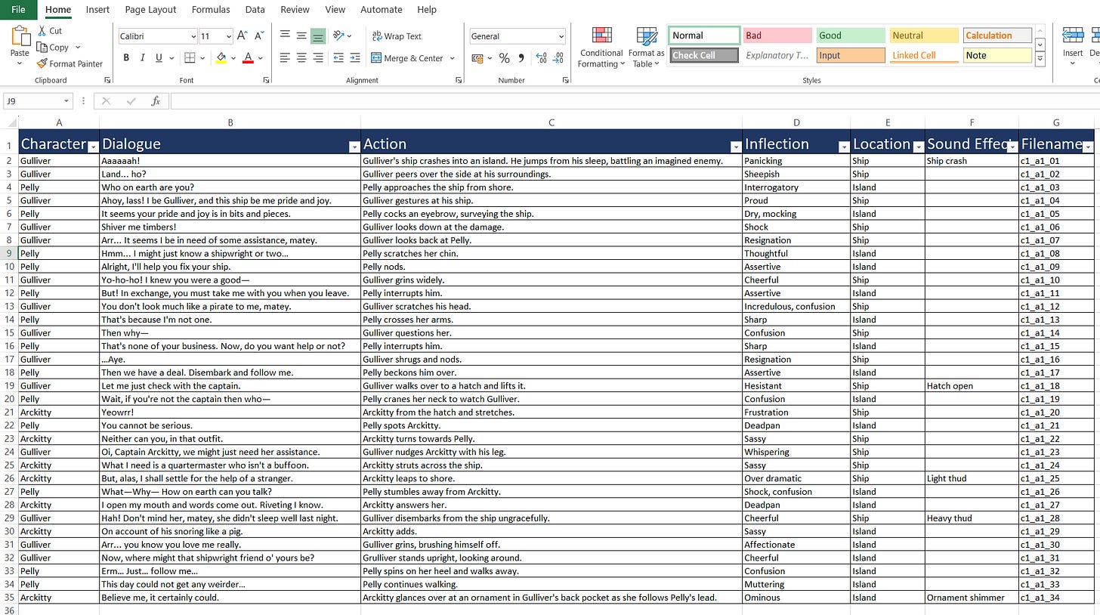Apply the red font color
Image resolution: width=1100 pixels, height=615 pixels.
tap(248, 58)
